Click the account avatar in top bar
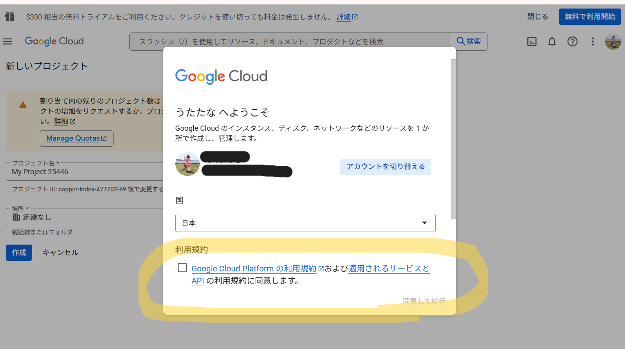Viewport: 625px width, 349px height. (613, 41)
